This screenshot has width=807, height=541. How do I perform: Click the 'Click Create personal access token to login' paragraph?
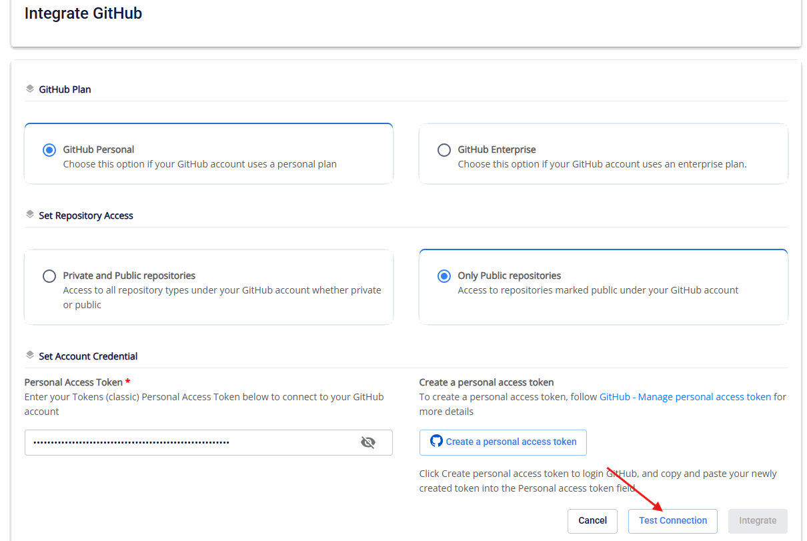tap(598, 481)
